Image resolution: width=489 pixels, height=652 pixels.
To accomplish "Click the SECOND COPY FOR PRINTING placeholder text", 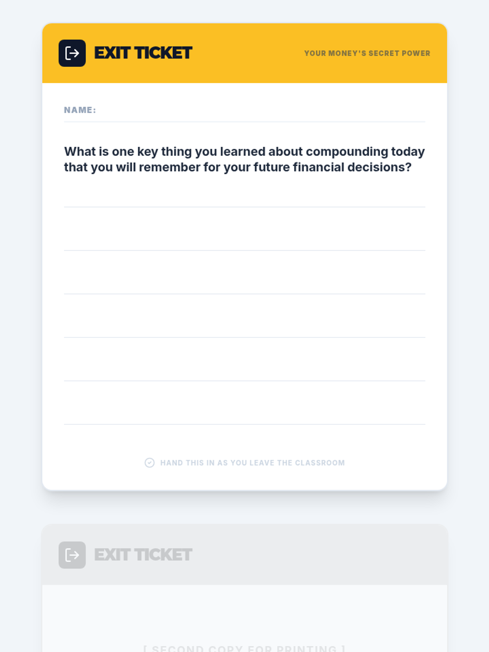I will (244, 648).
